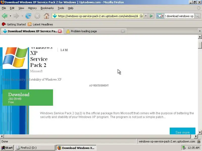Screen dimensions: 202x151
Task: Click the status bar security lock icon
Action: click(199, 141)
